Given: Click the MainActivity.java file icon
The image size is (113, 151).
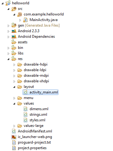Looking at the screenshot, I should 25,20.
